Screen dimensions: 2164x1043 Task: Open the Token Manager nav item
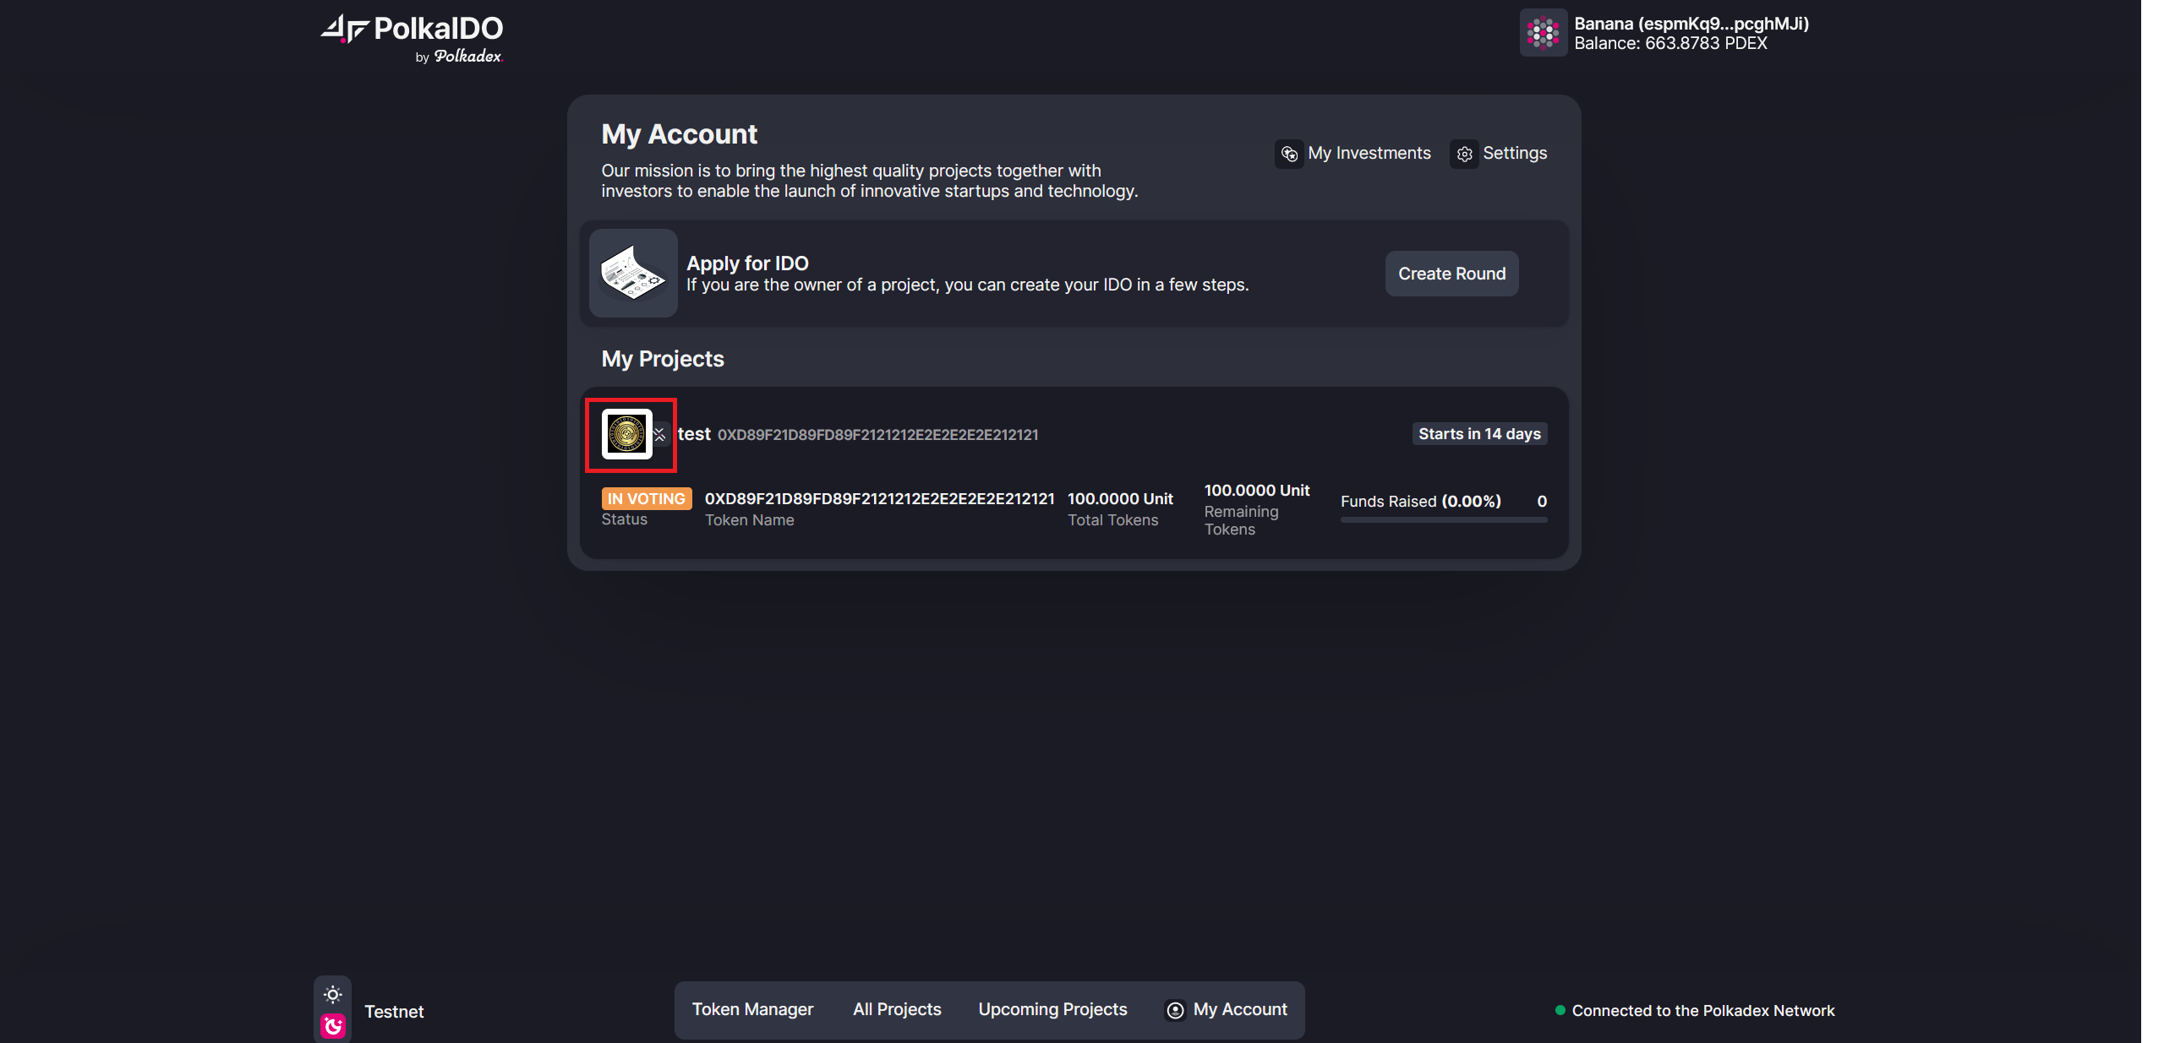pos(752,1009)
